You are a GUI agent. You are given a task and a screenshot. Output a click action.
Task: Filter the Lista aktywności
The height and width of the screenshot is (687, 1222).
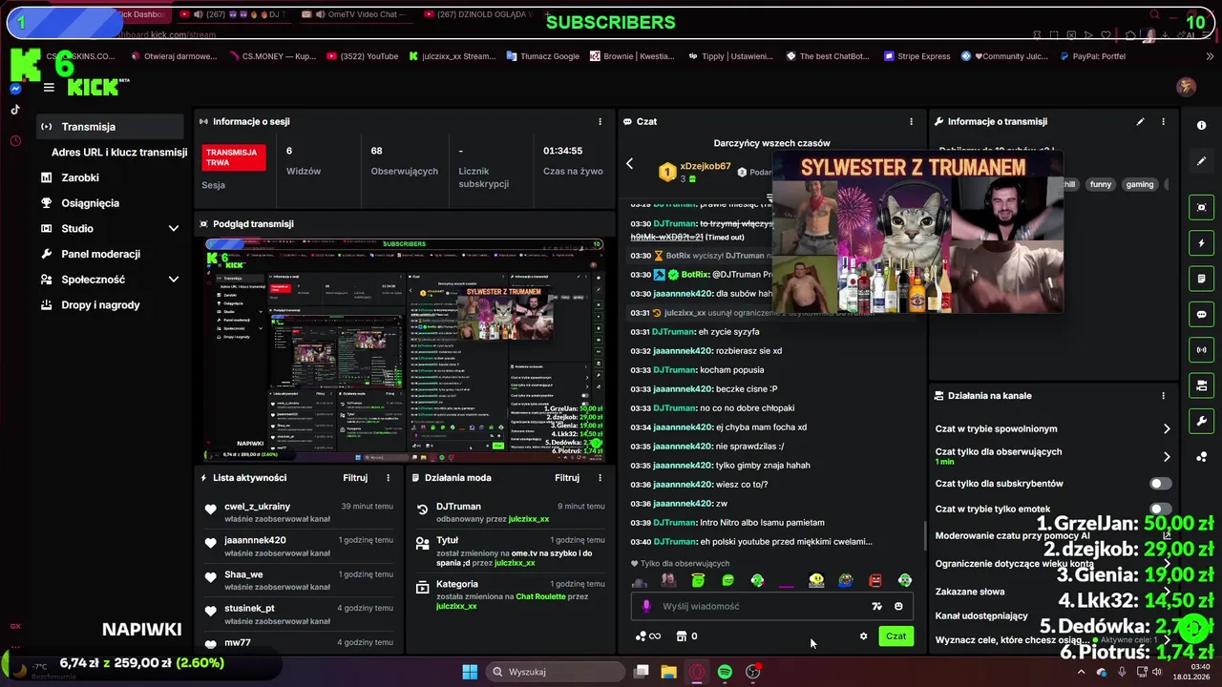(x=355, y=478)
